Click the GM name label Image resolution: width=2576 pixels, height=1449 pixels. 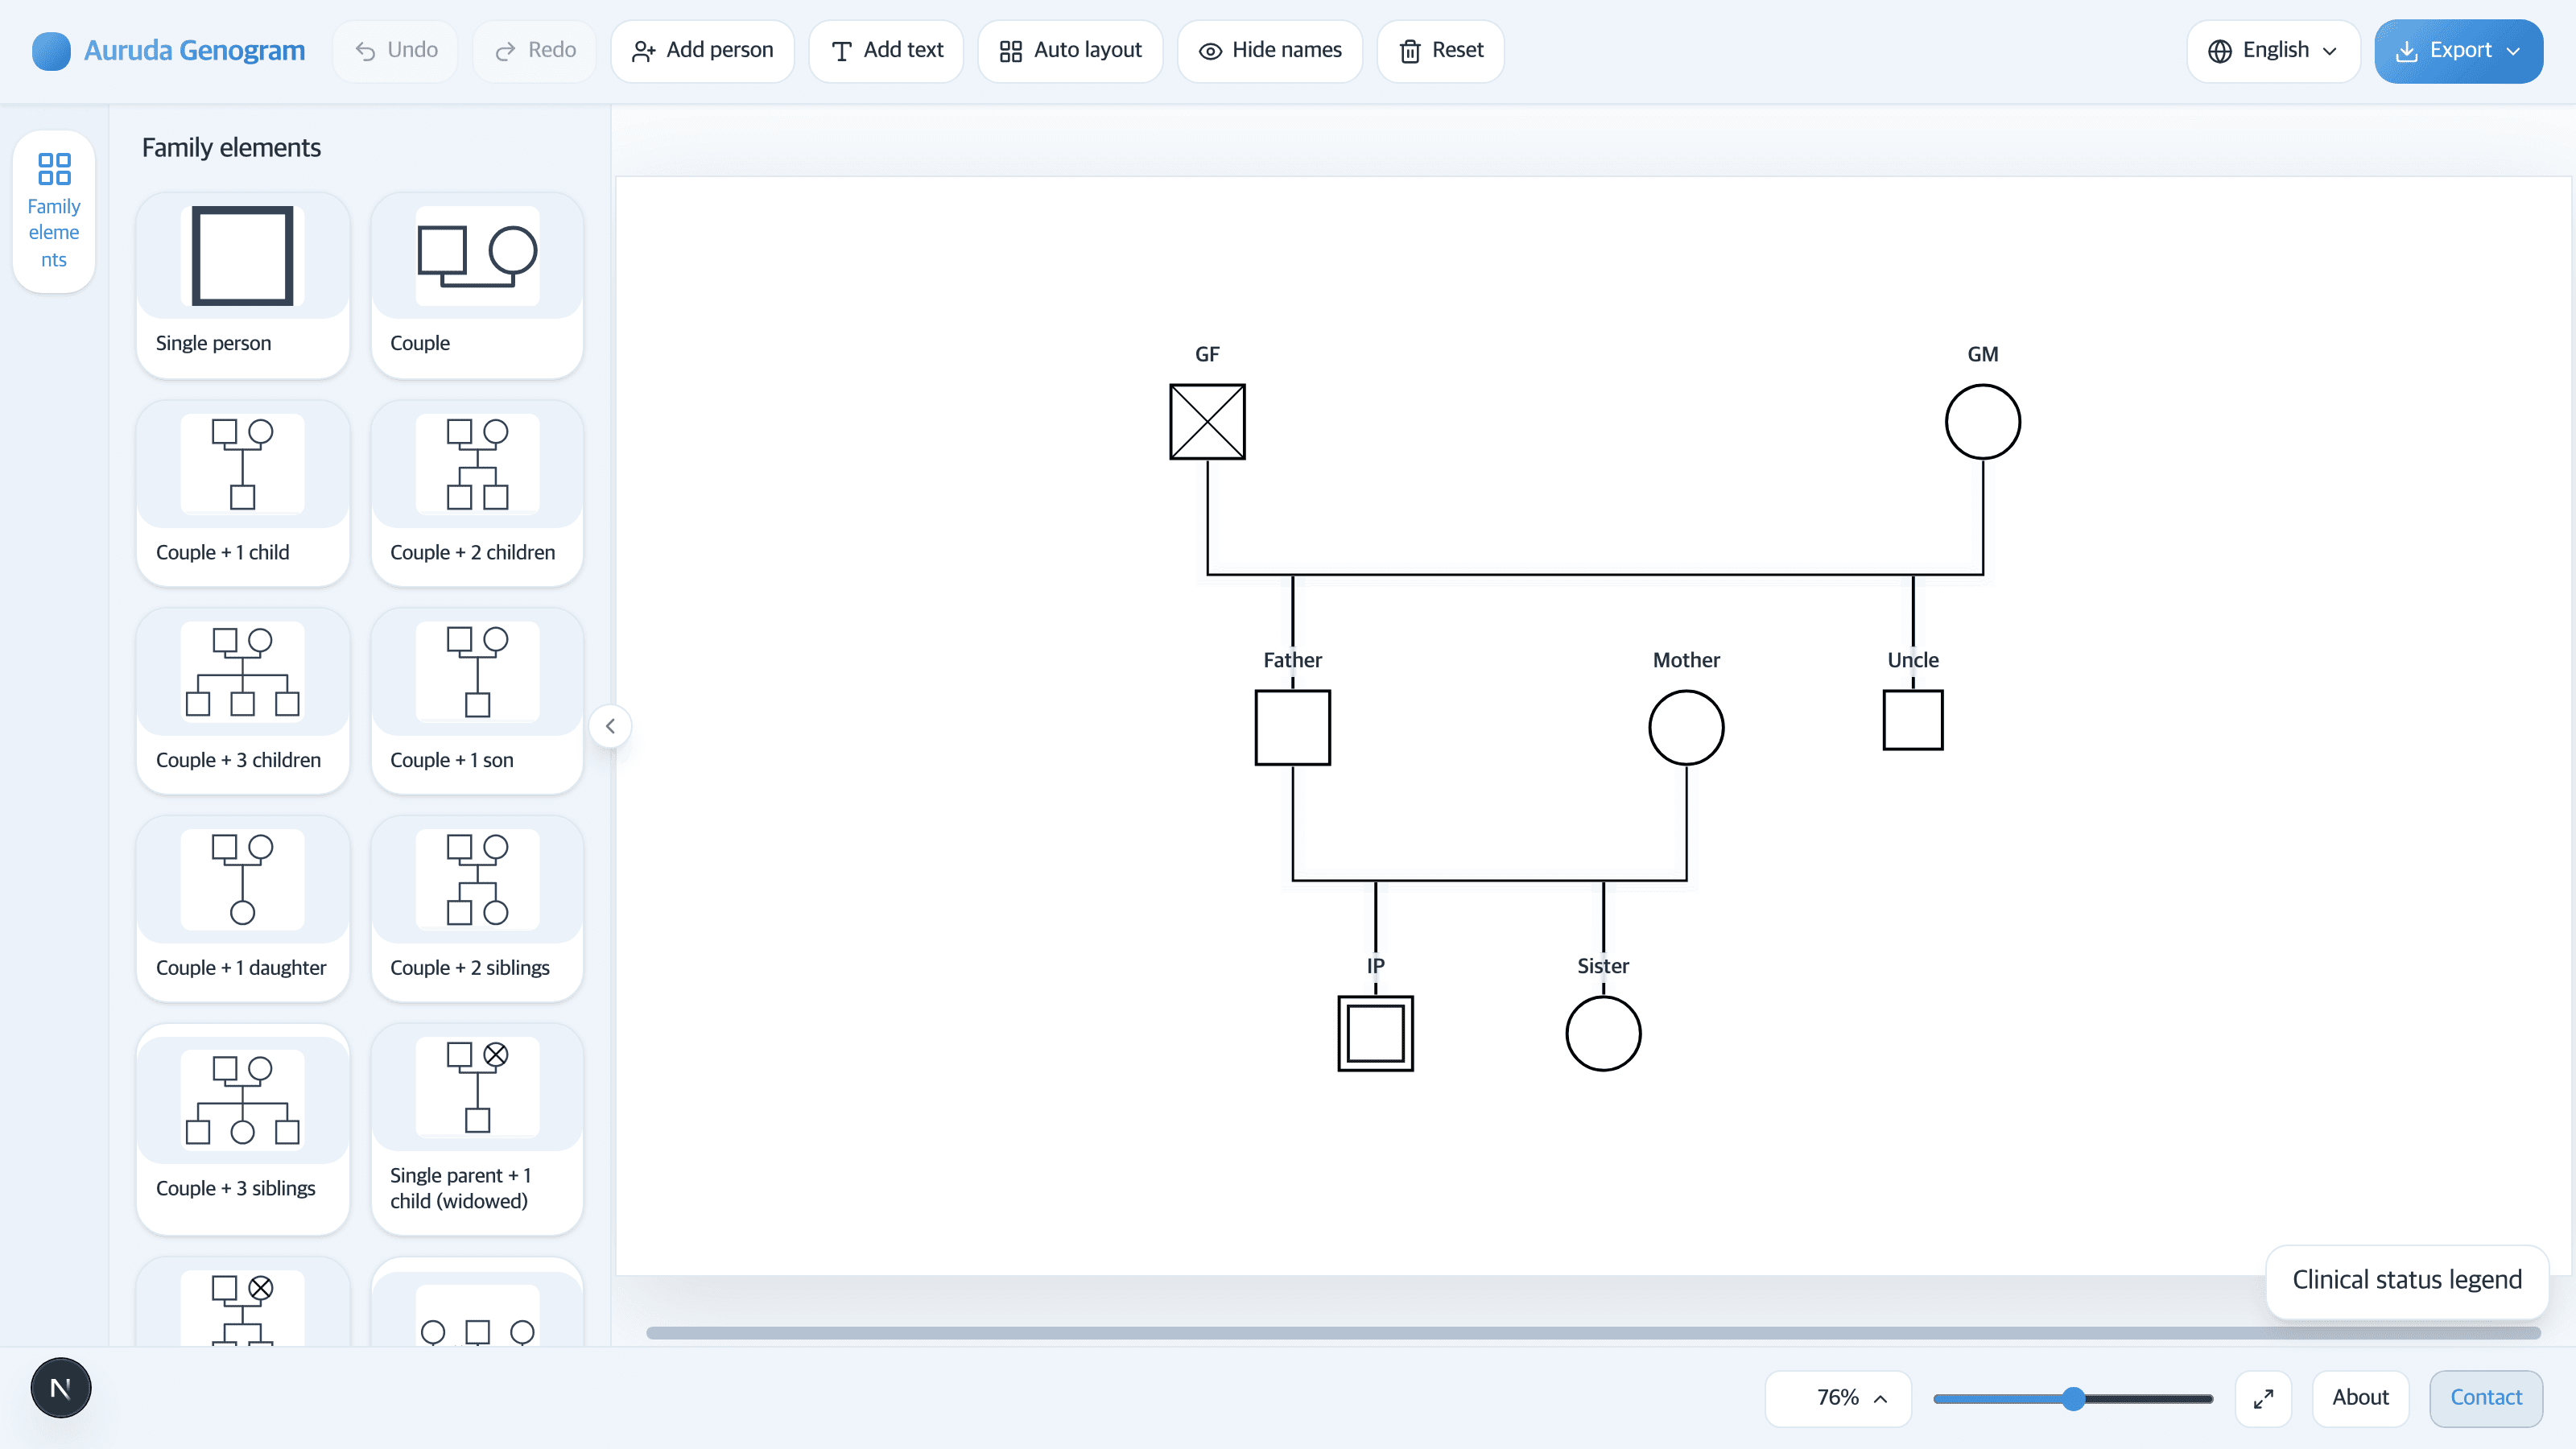1982,354
